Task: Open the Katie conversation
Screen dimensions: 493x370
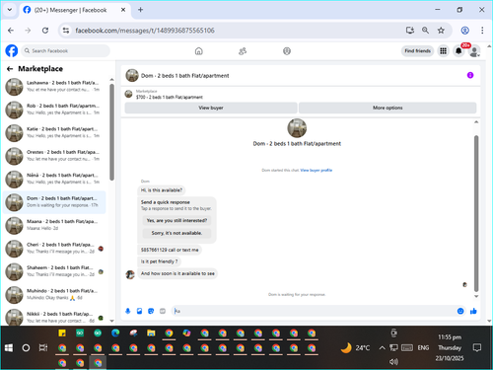Action: pos(54,132)
